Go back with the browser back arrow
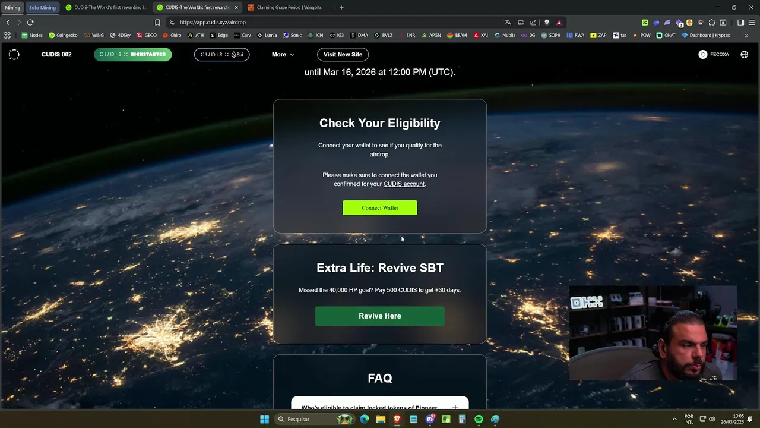The width and height of the screenshot is (760, 428). (8, 22)
